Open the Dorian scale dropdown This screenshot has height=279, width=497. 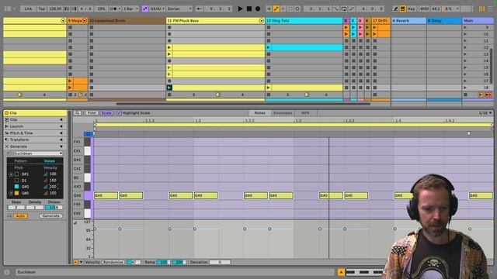(179, 9)
